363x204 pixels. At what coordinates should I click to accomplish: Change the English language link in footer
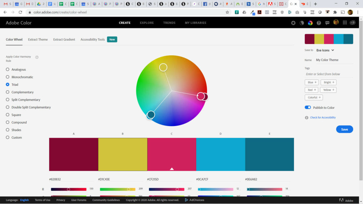point(24,200)
